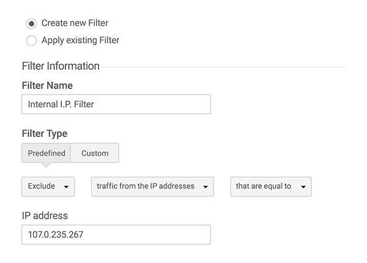Select the Create new Filter radio button
This screenshot has width=367, height=263.
point(31,24)
